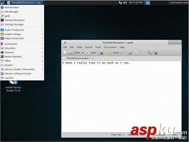Launch gedit from the applications menu
This screenshot has width=189, height=142.
22,16
